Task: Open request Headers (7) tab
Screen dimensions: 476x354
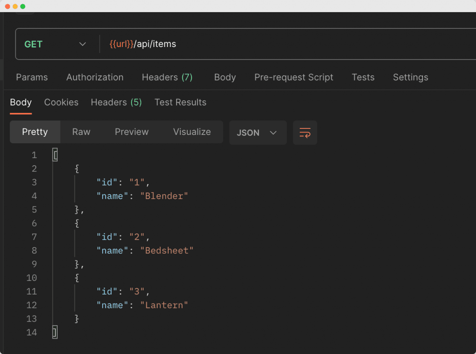Action: (167, 77)
